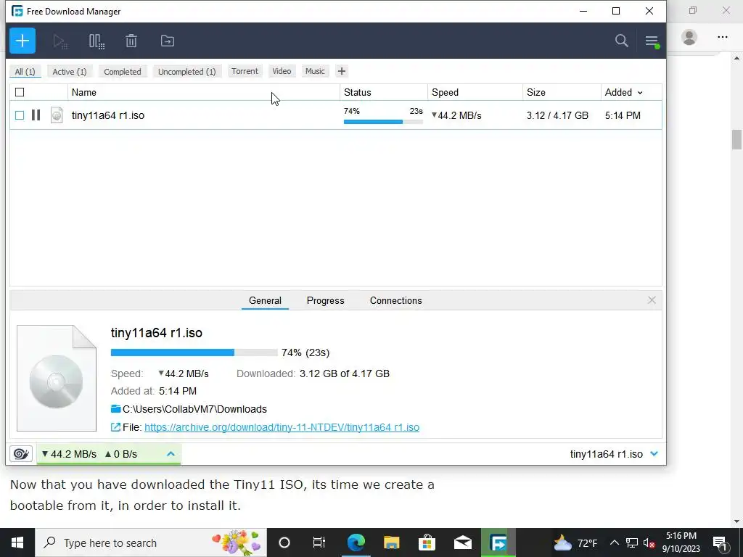Show hidden tray icons chevron

click(614, 542)
